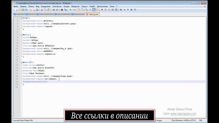Zoom out using the toolbar icon
The width and height of the screenshot is (219, 123).
tap(74, 10)
